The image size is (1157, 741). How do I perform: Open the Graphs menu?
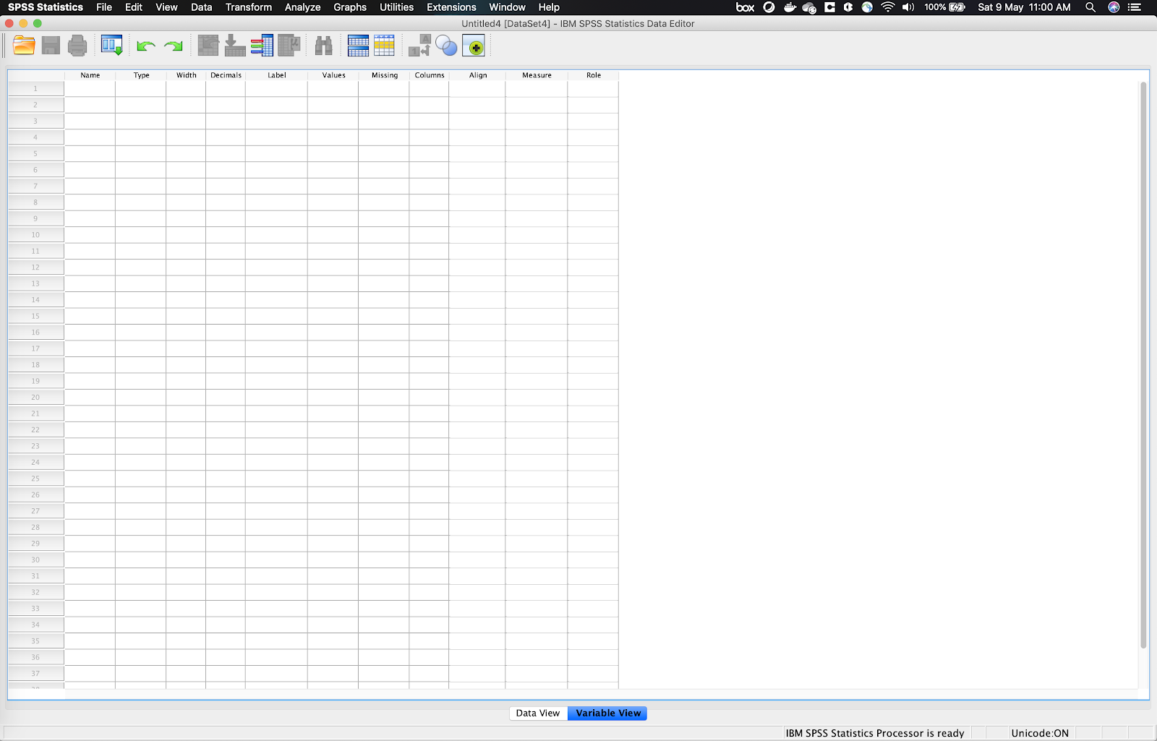click(350, 7)
